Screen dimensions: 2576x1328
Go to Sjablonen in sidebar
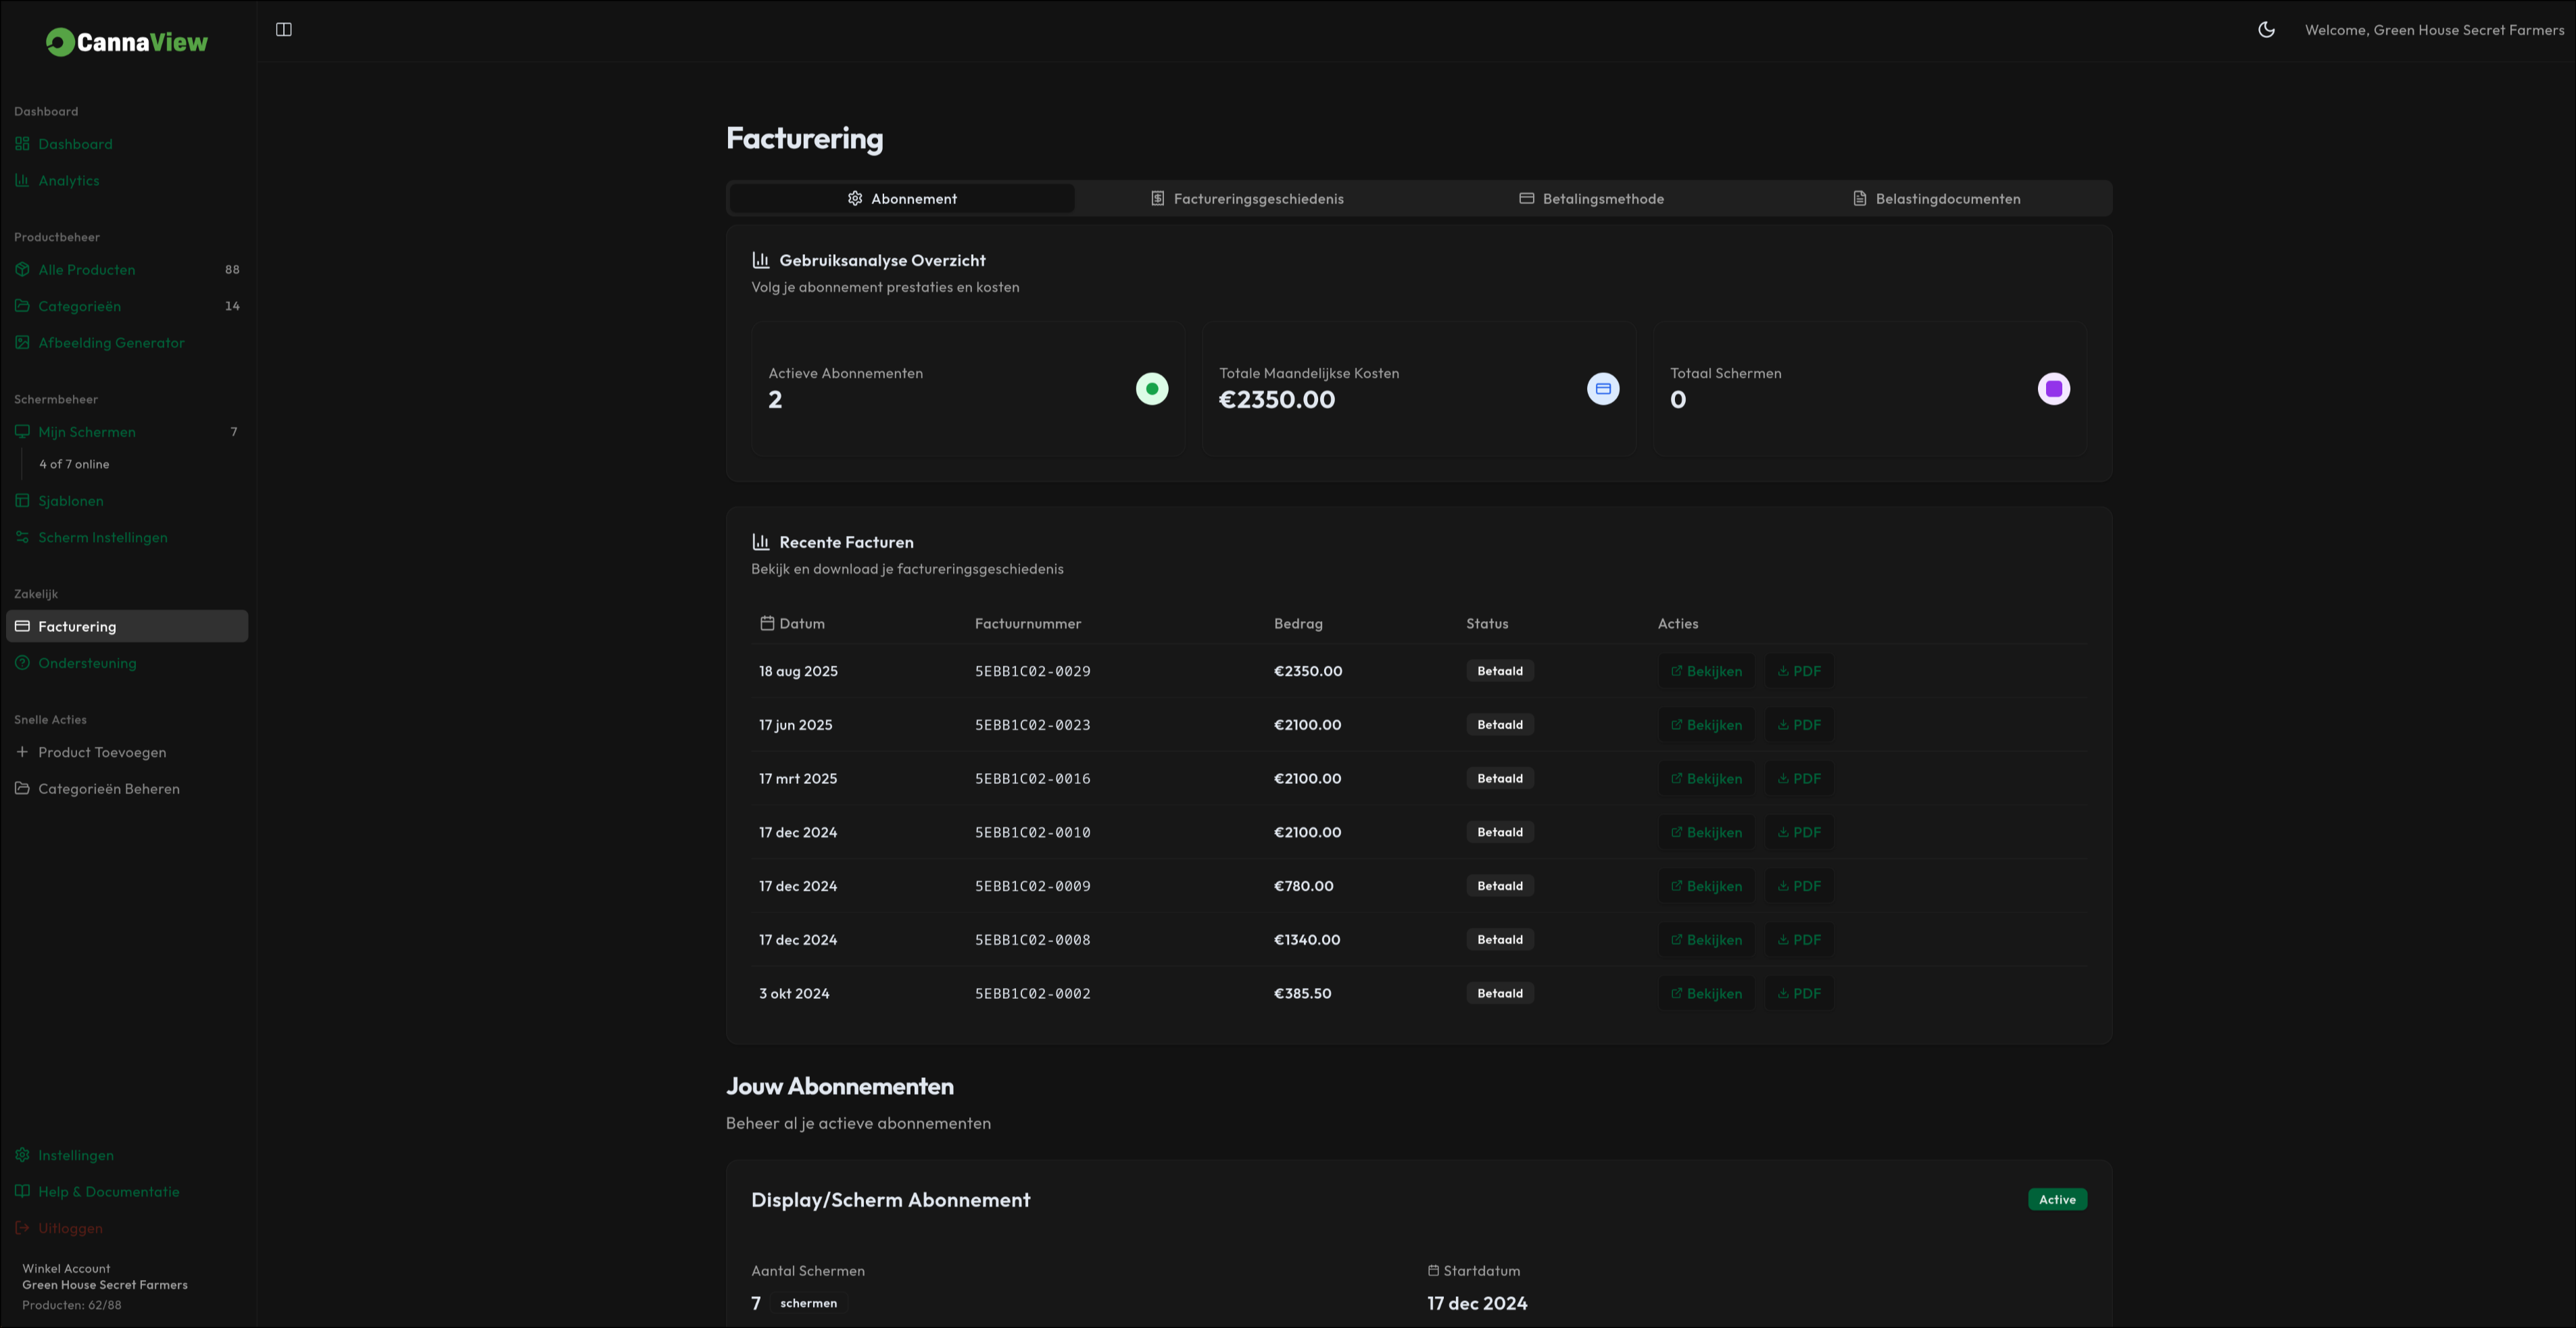click(70, 501)
